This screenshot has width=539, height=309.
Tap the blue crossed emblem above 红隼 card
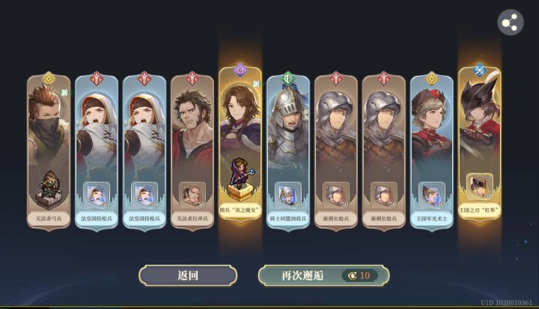tap(479, 70)
